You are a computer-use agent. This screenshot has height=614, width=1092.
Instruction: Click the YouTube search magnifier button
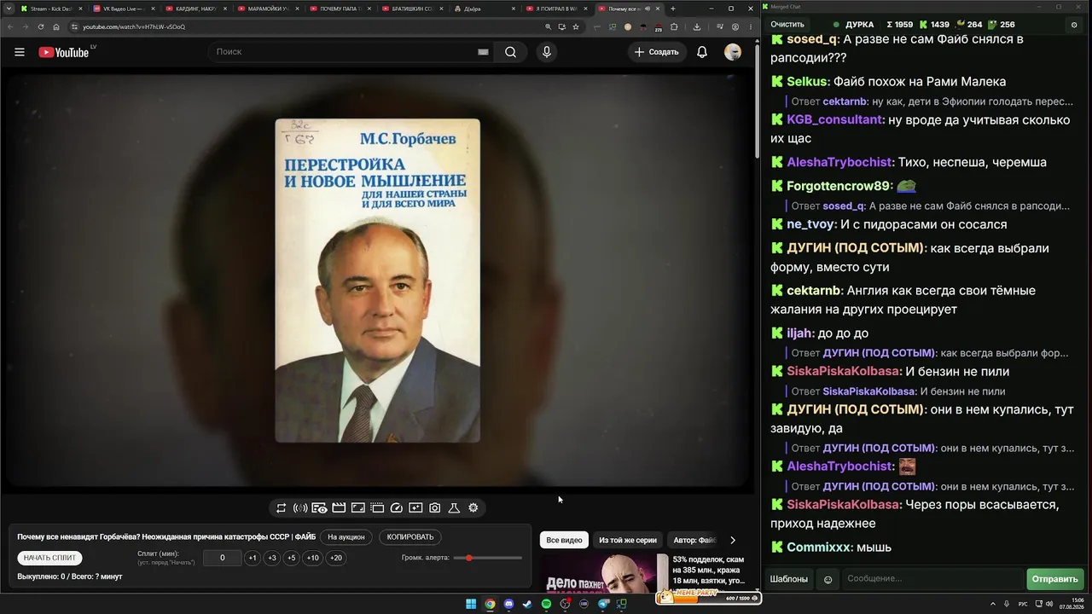pos(510,52)
